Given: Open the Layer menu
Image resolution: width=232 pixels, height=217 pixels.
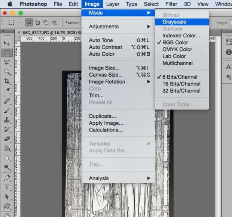Looking at the screenshot, I should point(113,4).
